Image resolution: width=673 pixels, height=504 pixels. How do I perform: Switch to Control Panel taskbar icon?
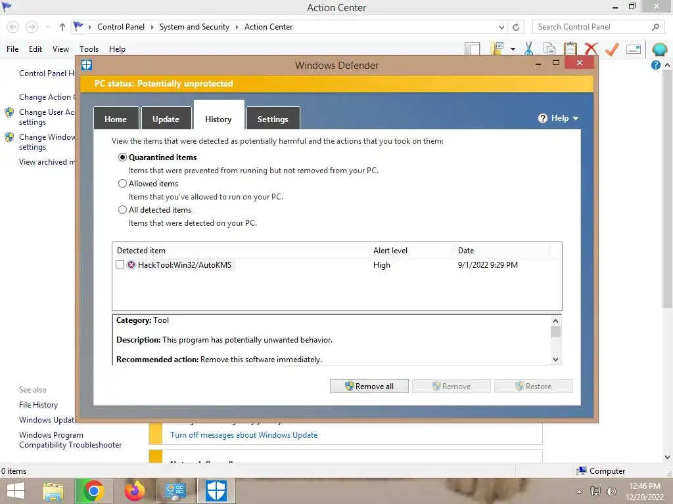[175, 491]
